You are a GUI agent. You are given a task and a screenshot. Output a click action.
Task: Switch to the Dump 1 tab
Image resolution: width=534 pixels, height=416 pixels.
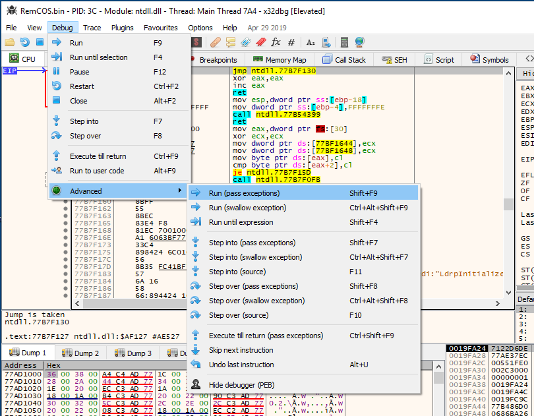pyautogui.click(x=28, y=353)
